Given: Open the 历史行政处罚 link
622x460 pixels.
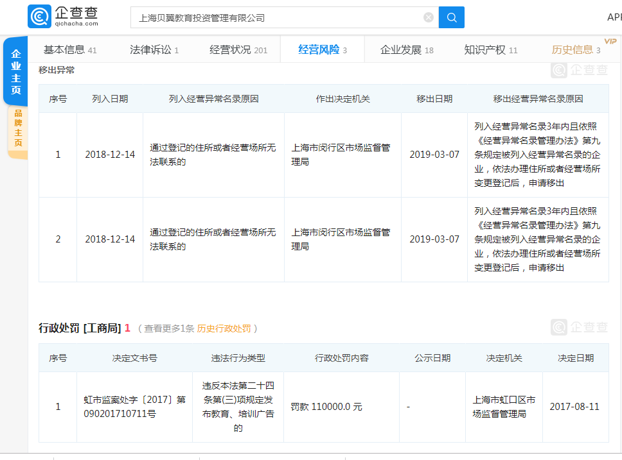Looking at the screenshot, I should click(x=224, y=328).
